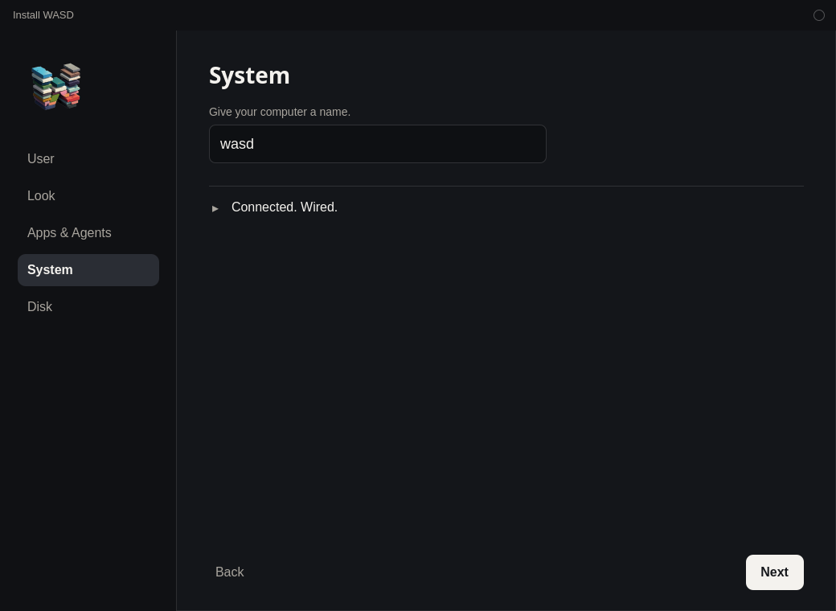The image size is (836, 611).
Task: Go Back to the previous step
Action: coord(229,572)
